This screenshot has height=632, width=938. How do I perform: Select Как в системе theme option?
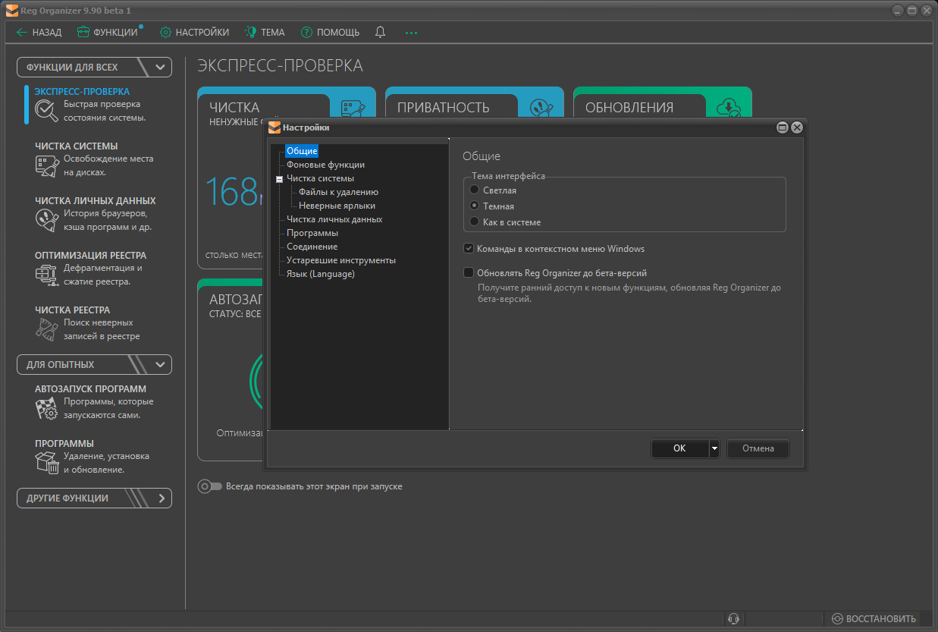pos(475,222)
